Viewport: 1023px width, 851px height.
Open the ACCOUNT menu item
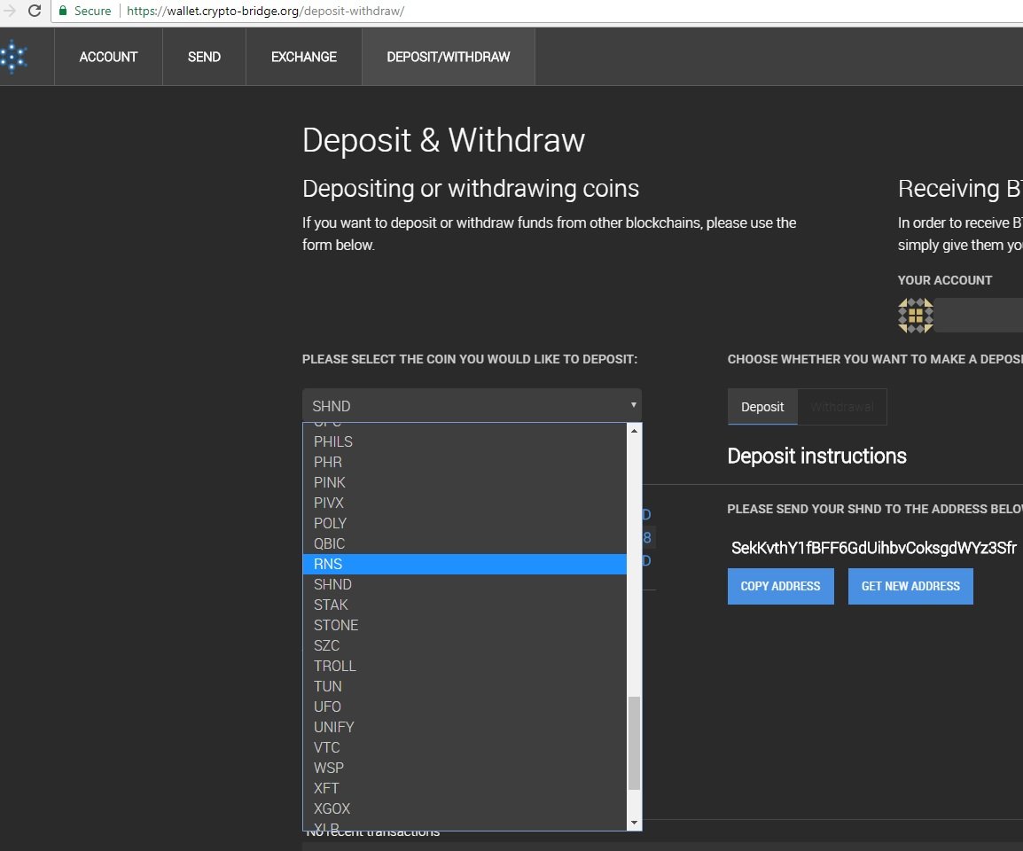click(x=108, y=57)
